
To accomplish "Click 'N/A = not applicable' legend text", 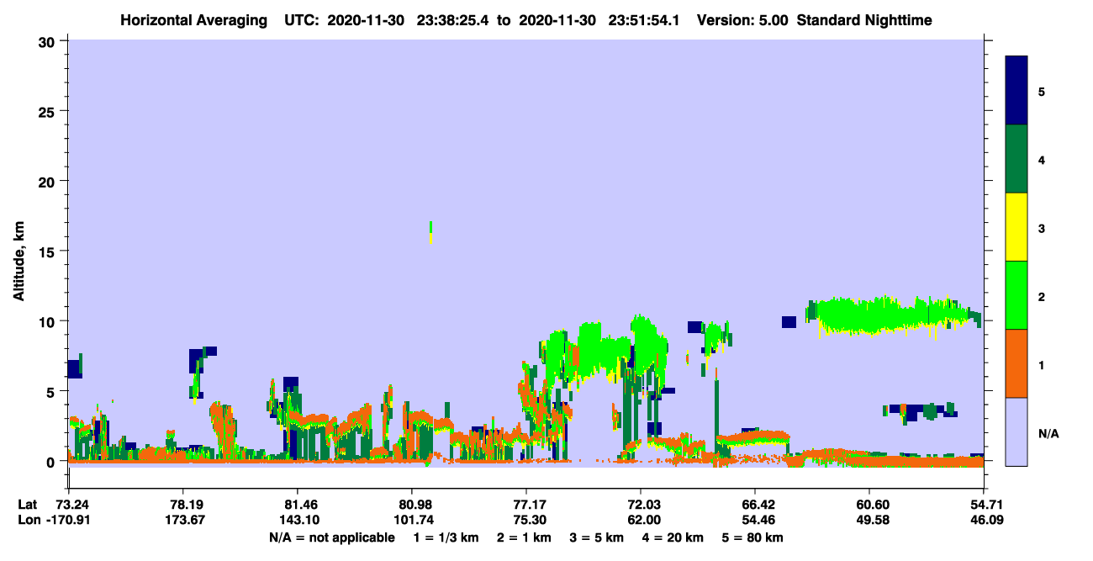I will point(331,537).
